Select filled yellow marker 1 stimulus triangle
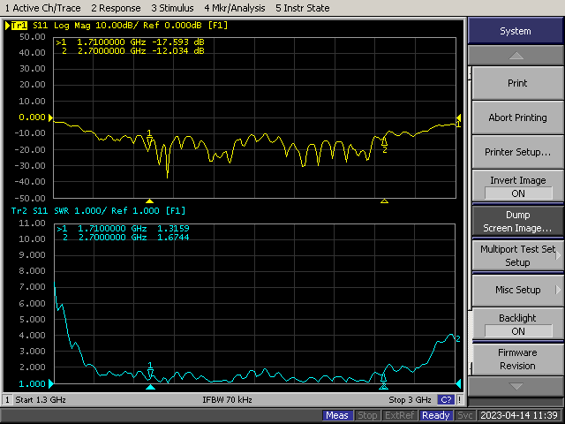 pyautogui.click(x=149, y=201)
